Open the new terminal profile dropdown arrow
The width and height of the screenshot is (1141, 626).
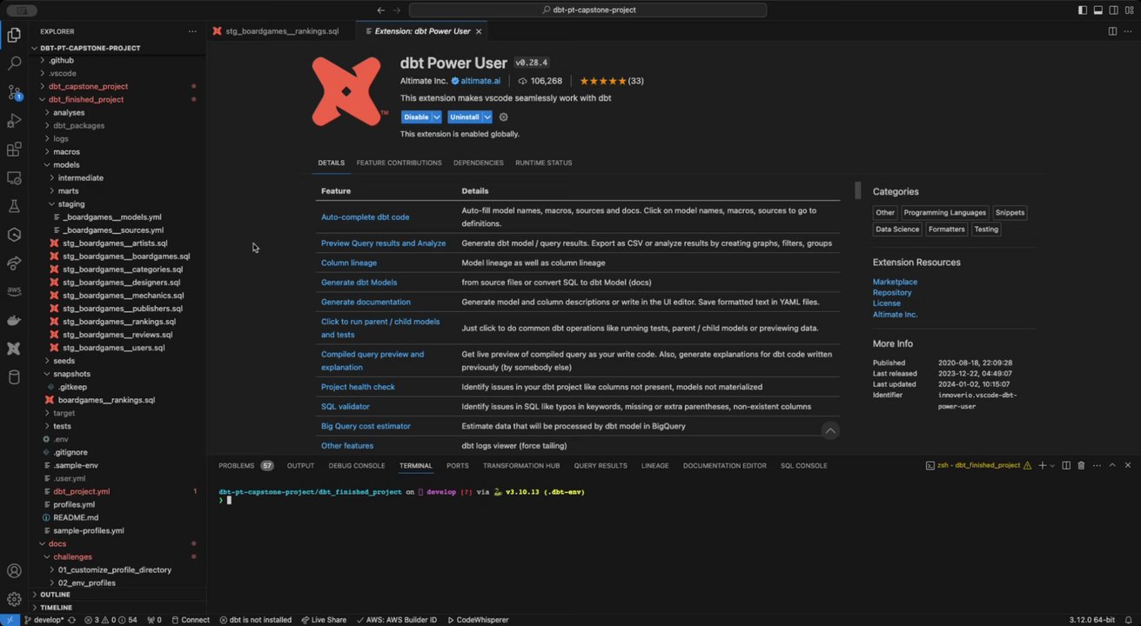pyautogui.click(x=1052, y=465)
